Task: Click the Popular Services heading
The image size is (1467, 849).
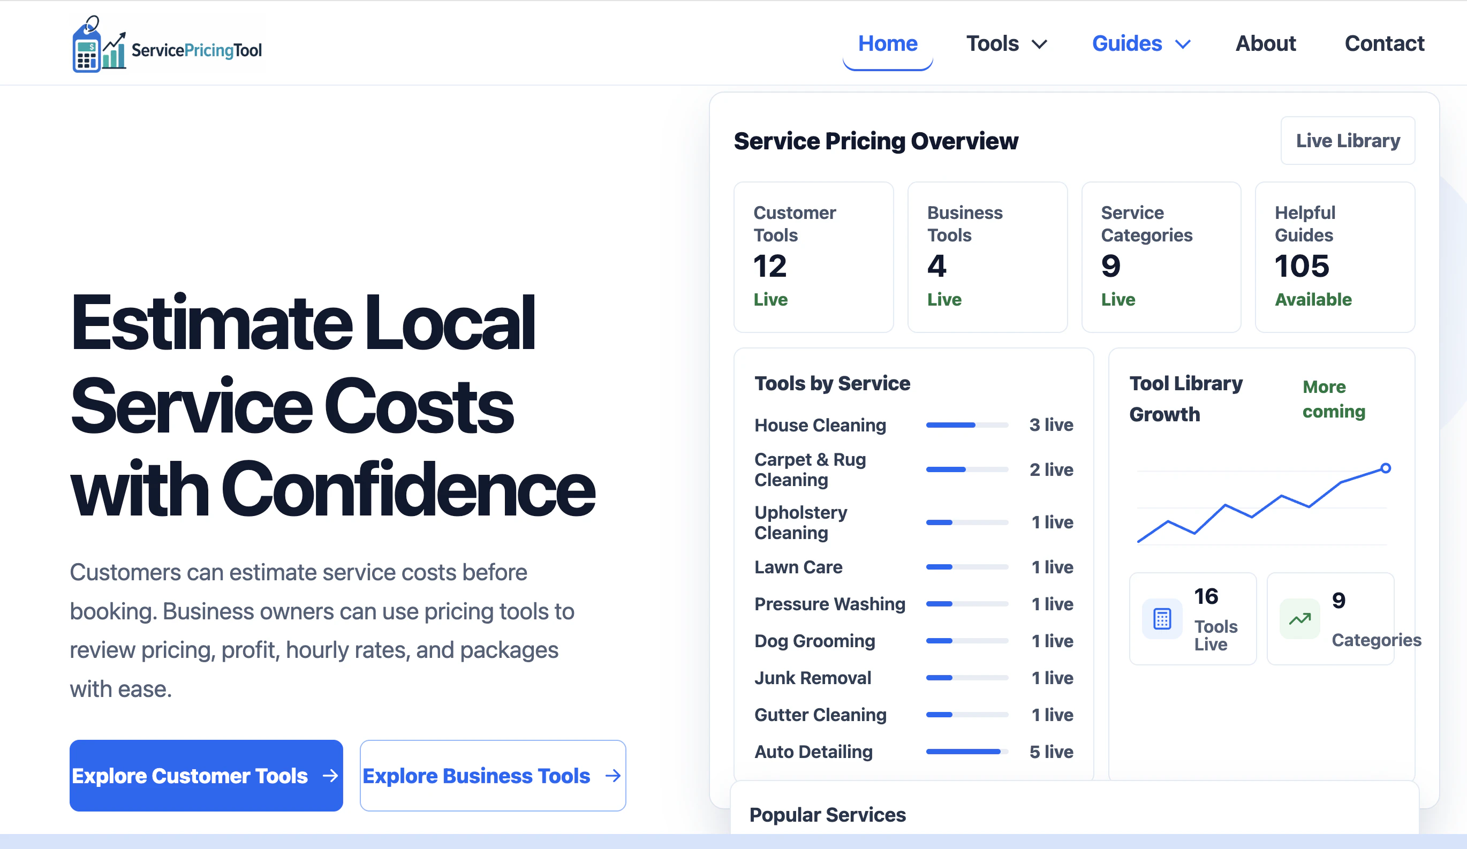Action: pyautogui.click(x=827, y=815)
